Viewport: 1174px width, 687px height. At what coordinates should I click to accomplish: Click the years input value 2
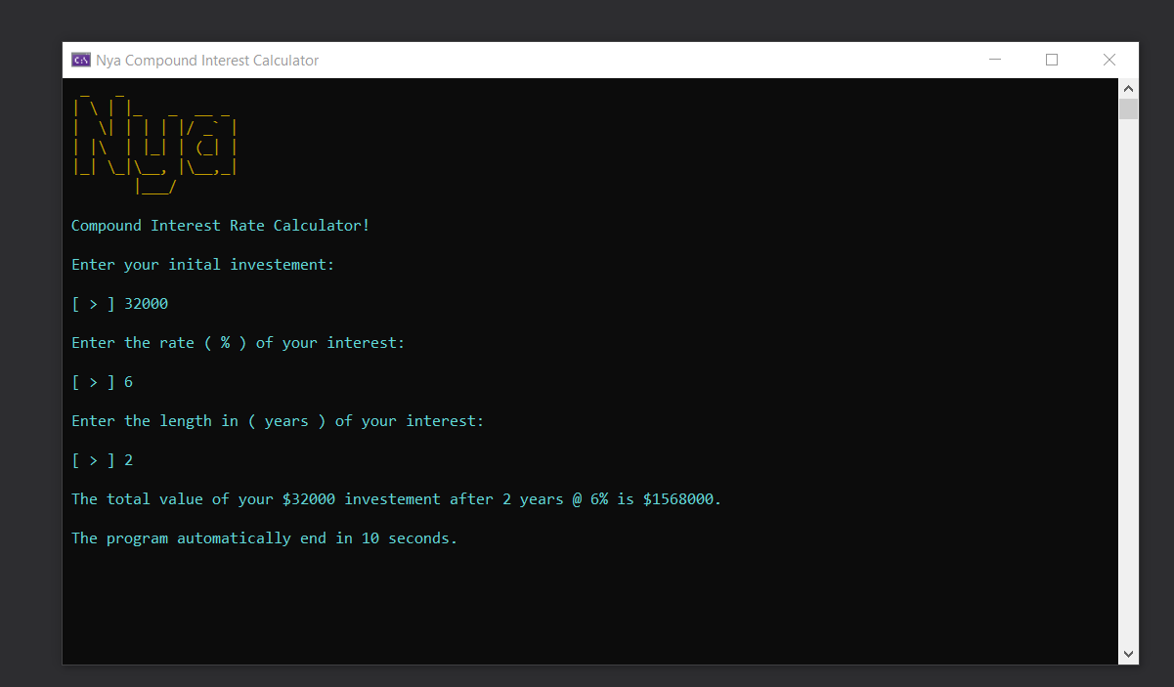click(x=128, y=459)
